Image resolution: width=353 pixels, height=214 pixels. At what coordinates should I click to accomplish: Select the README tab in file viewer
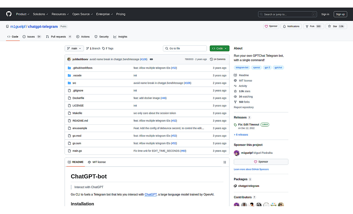75,162
